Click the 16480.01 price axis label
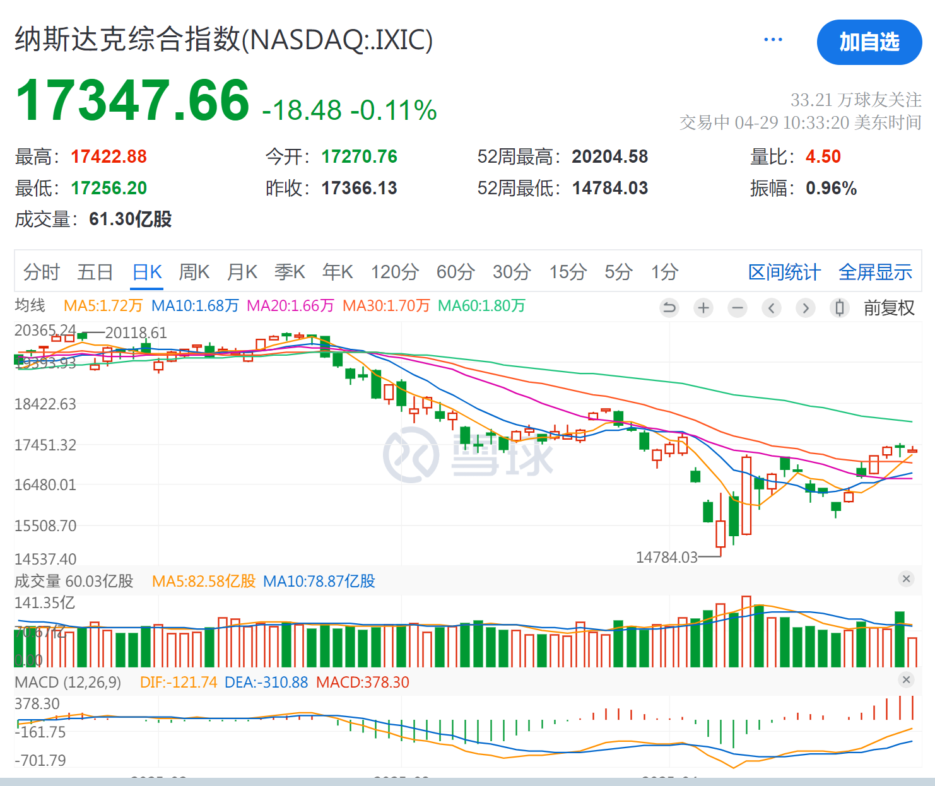The height and width of the screenshot is (786, 935). (x=45, y=484)
